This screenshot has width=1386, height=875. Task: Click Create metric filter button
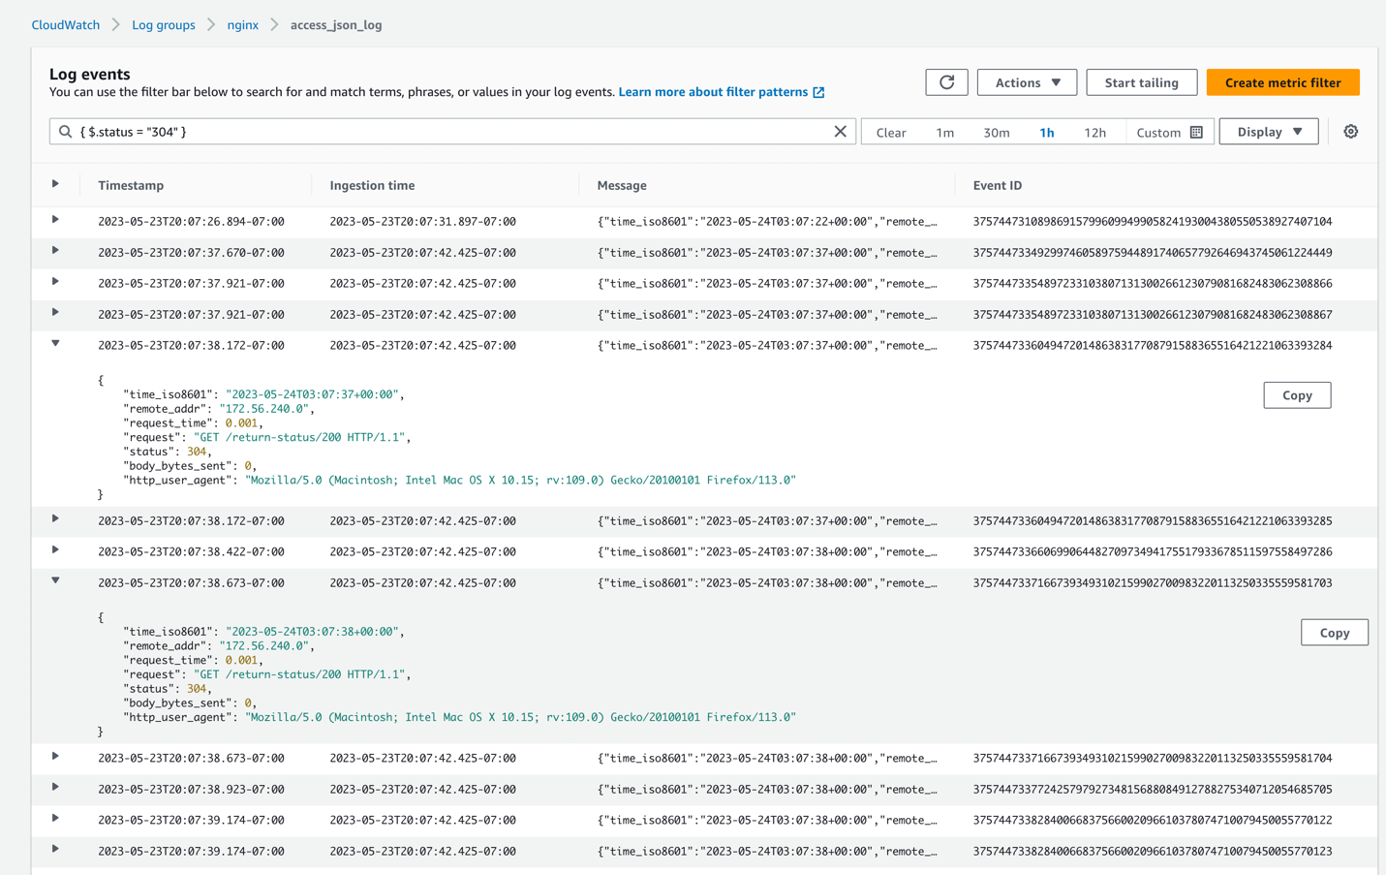(1281, 82)
